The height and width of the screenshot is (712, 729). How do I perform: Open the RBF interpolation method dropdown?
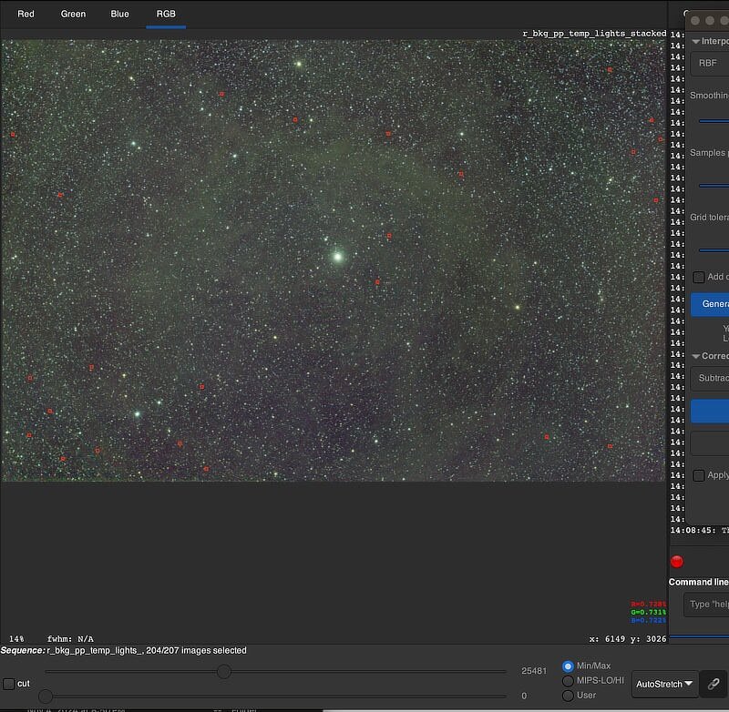coord(709,63)
